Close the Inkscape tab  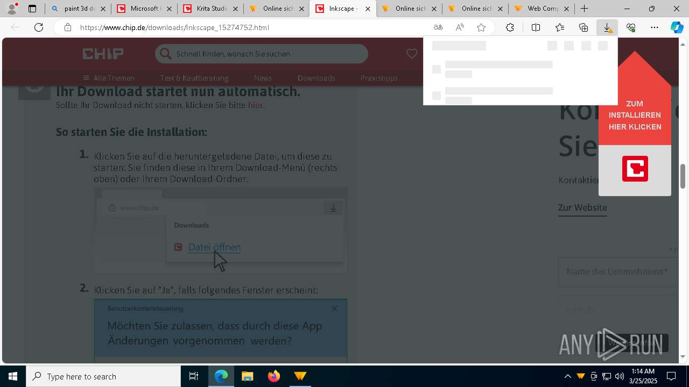(x=368, y=9)
